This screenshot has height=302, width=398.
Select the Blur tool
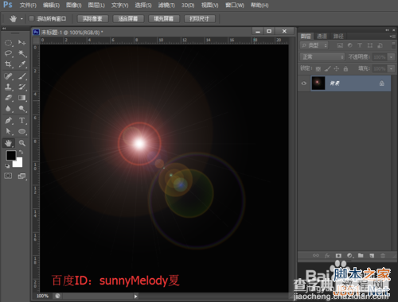point(8,109)
